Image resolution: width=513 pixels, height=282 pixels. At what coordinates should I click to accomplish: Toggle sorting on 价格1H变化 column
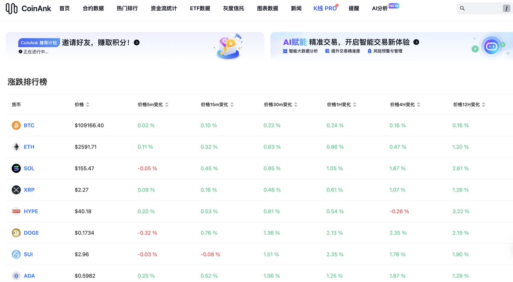[x=355, y=104]
